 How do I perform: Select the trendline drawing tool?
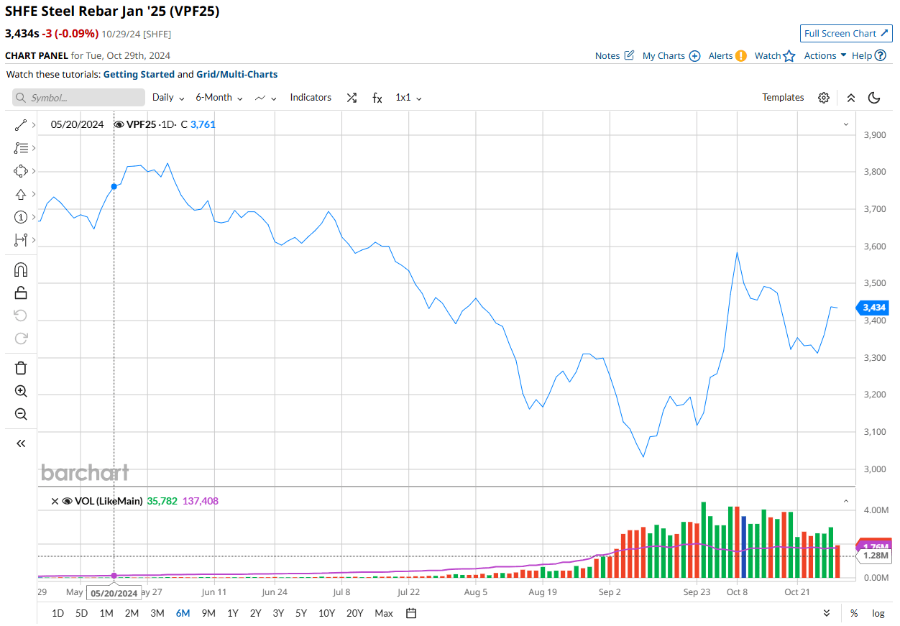point(20,124)
